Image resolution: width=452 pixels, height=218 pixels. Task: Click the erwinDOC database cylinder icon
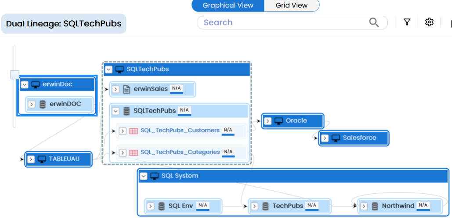pos(42,104)
